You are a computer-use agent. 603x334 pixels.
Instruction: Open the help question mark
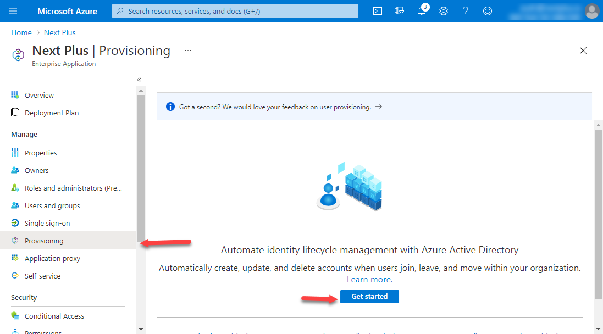tap(466, 11)
